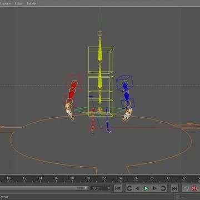Click the record active objects key icon
200x200 pixels.
pyautogui.click(x=186, y=188)
